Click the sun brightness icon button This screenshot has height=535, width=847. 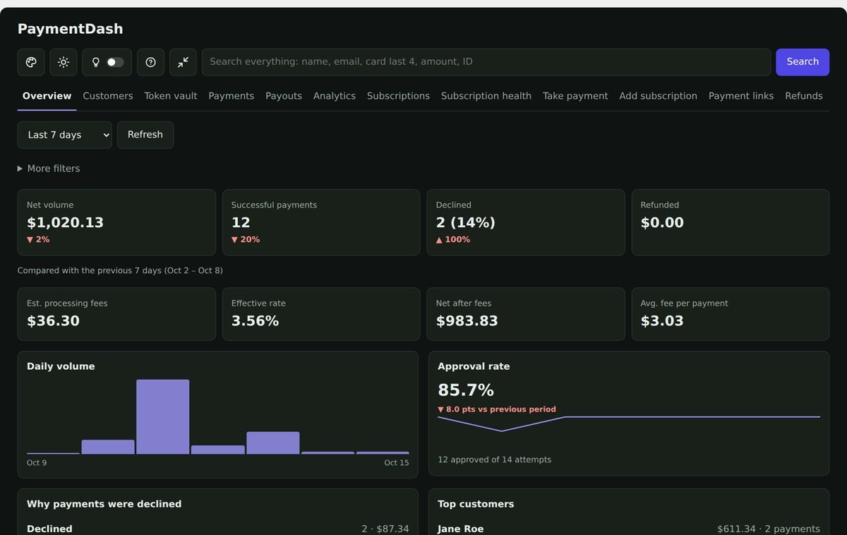tap(64, 62)
